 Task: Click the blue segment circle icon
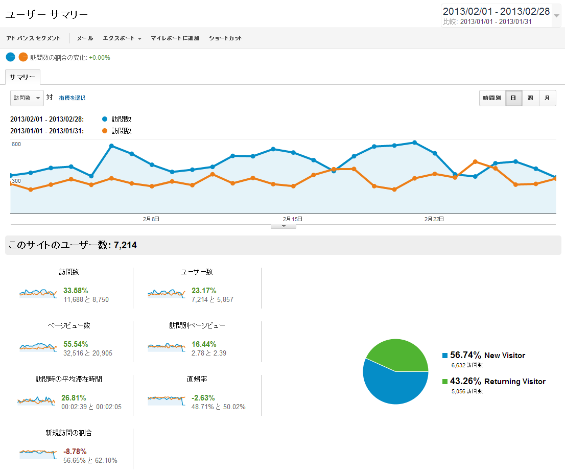[x=10, y=57]
